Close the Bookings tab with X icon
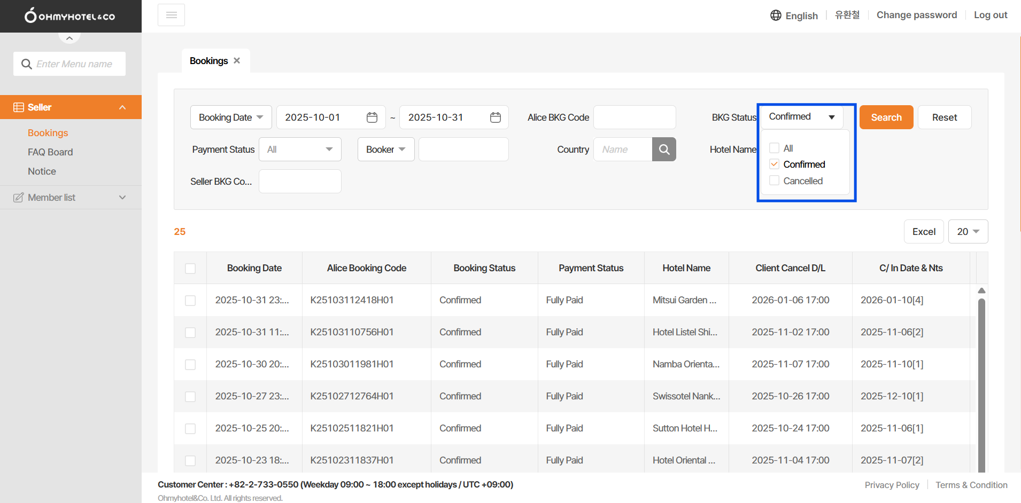This screenshot has height=503, width=1021. click(237, 61)
